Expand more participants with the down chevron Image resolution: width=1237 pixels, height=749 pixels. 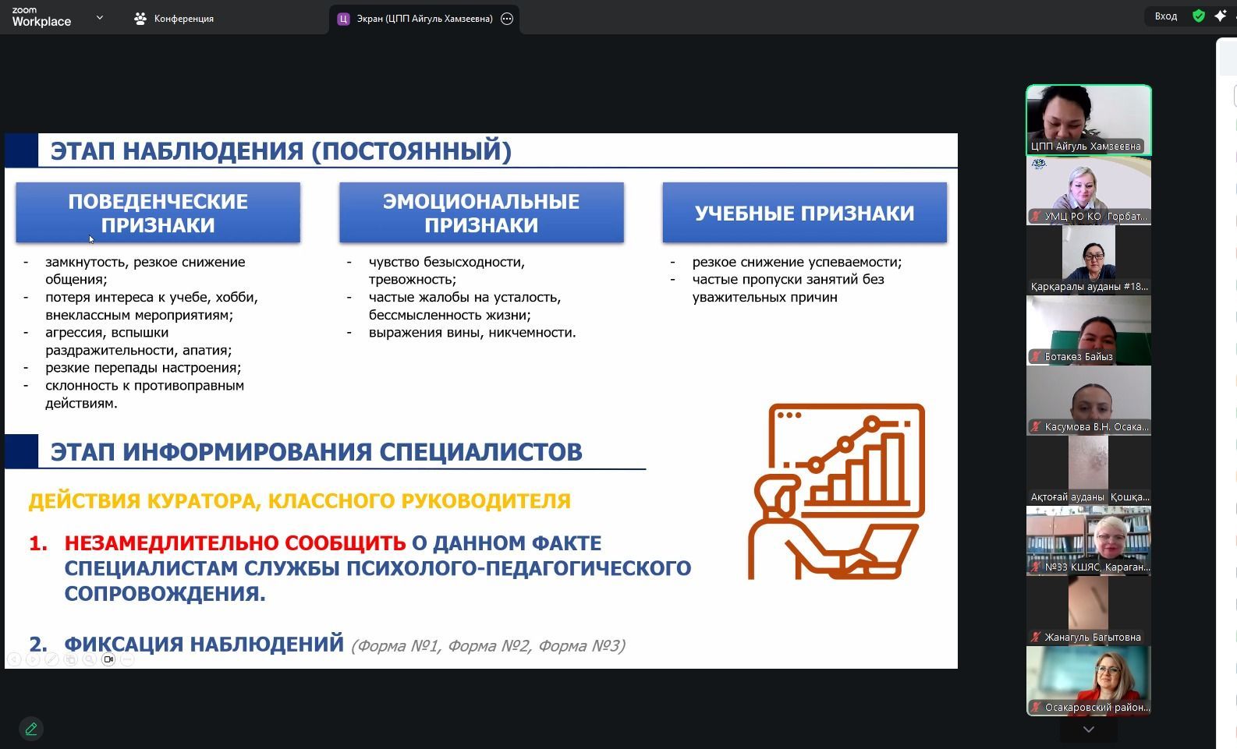click(x=1088, y=730)
